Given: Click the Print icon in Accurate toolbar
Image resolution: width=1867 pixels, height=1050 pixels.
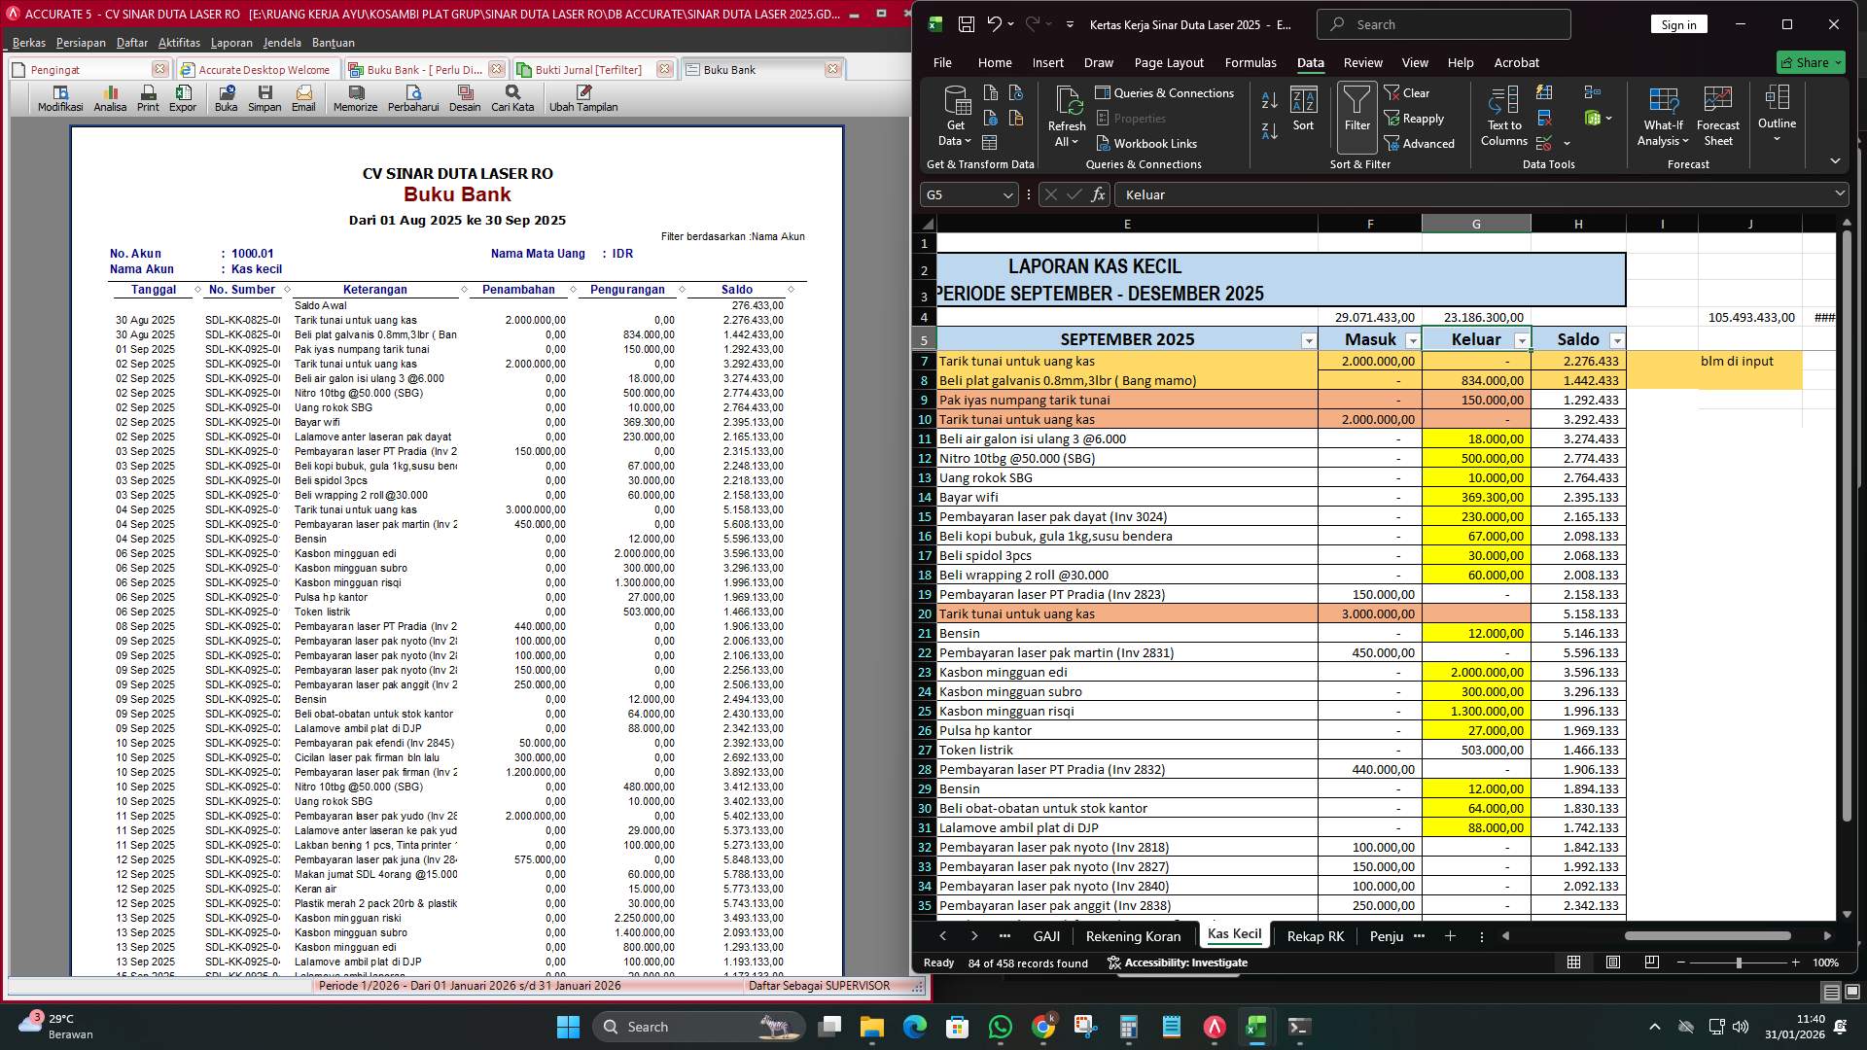Looking at the screenshot, I should (x=148, y=97).
